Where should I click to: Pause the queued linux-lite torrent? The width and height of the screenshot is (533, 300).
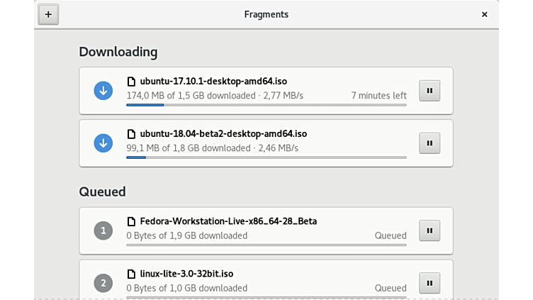[x=430, y=283]
